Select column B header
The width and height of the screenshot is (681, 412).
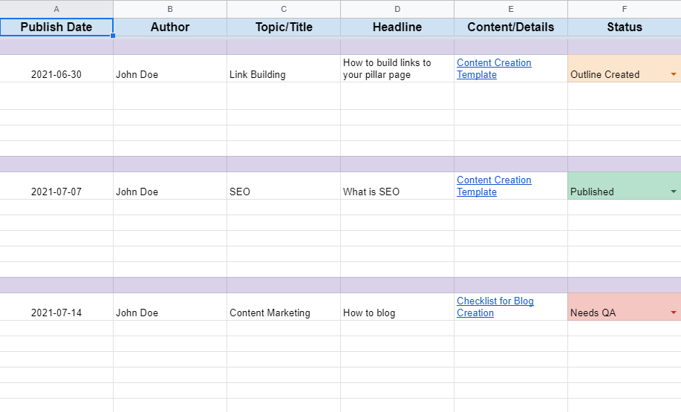click(x=170, y=9)
